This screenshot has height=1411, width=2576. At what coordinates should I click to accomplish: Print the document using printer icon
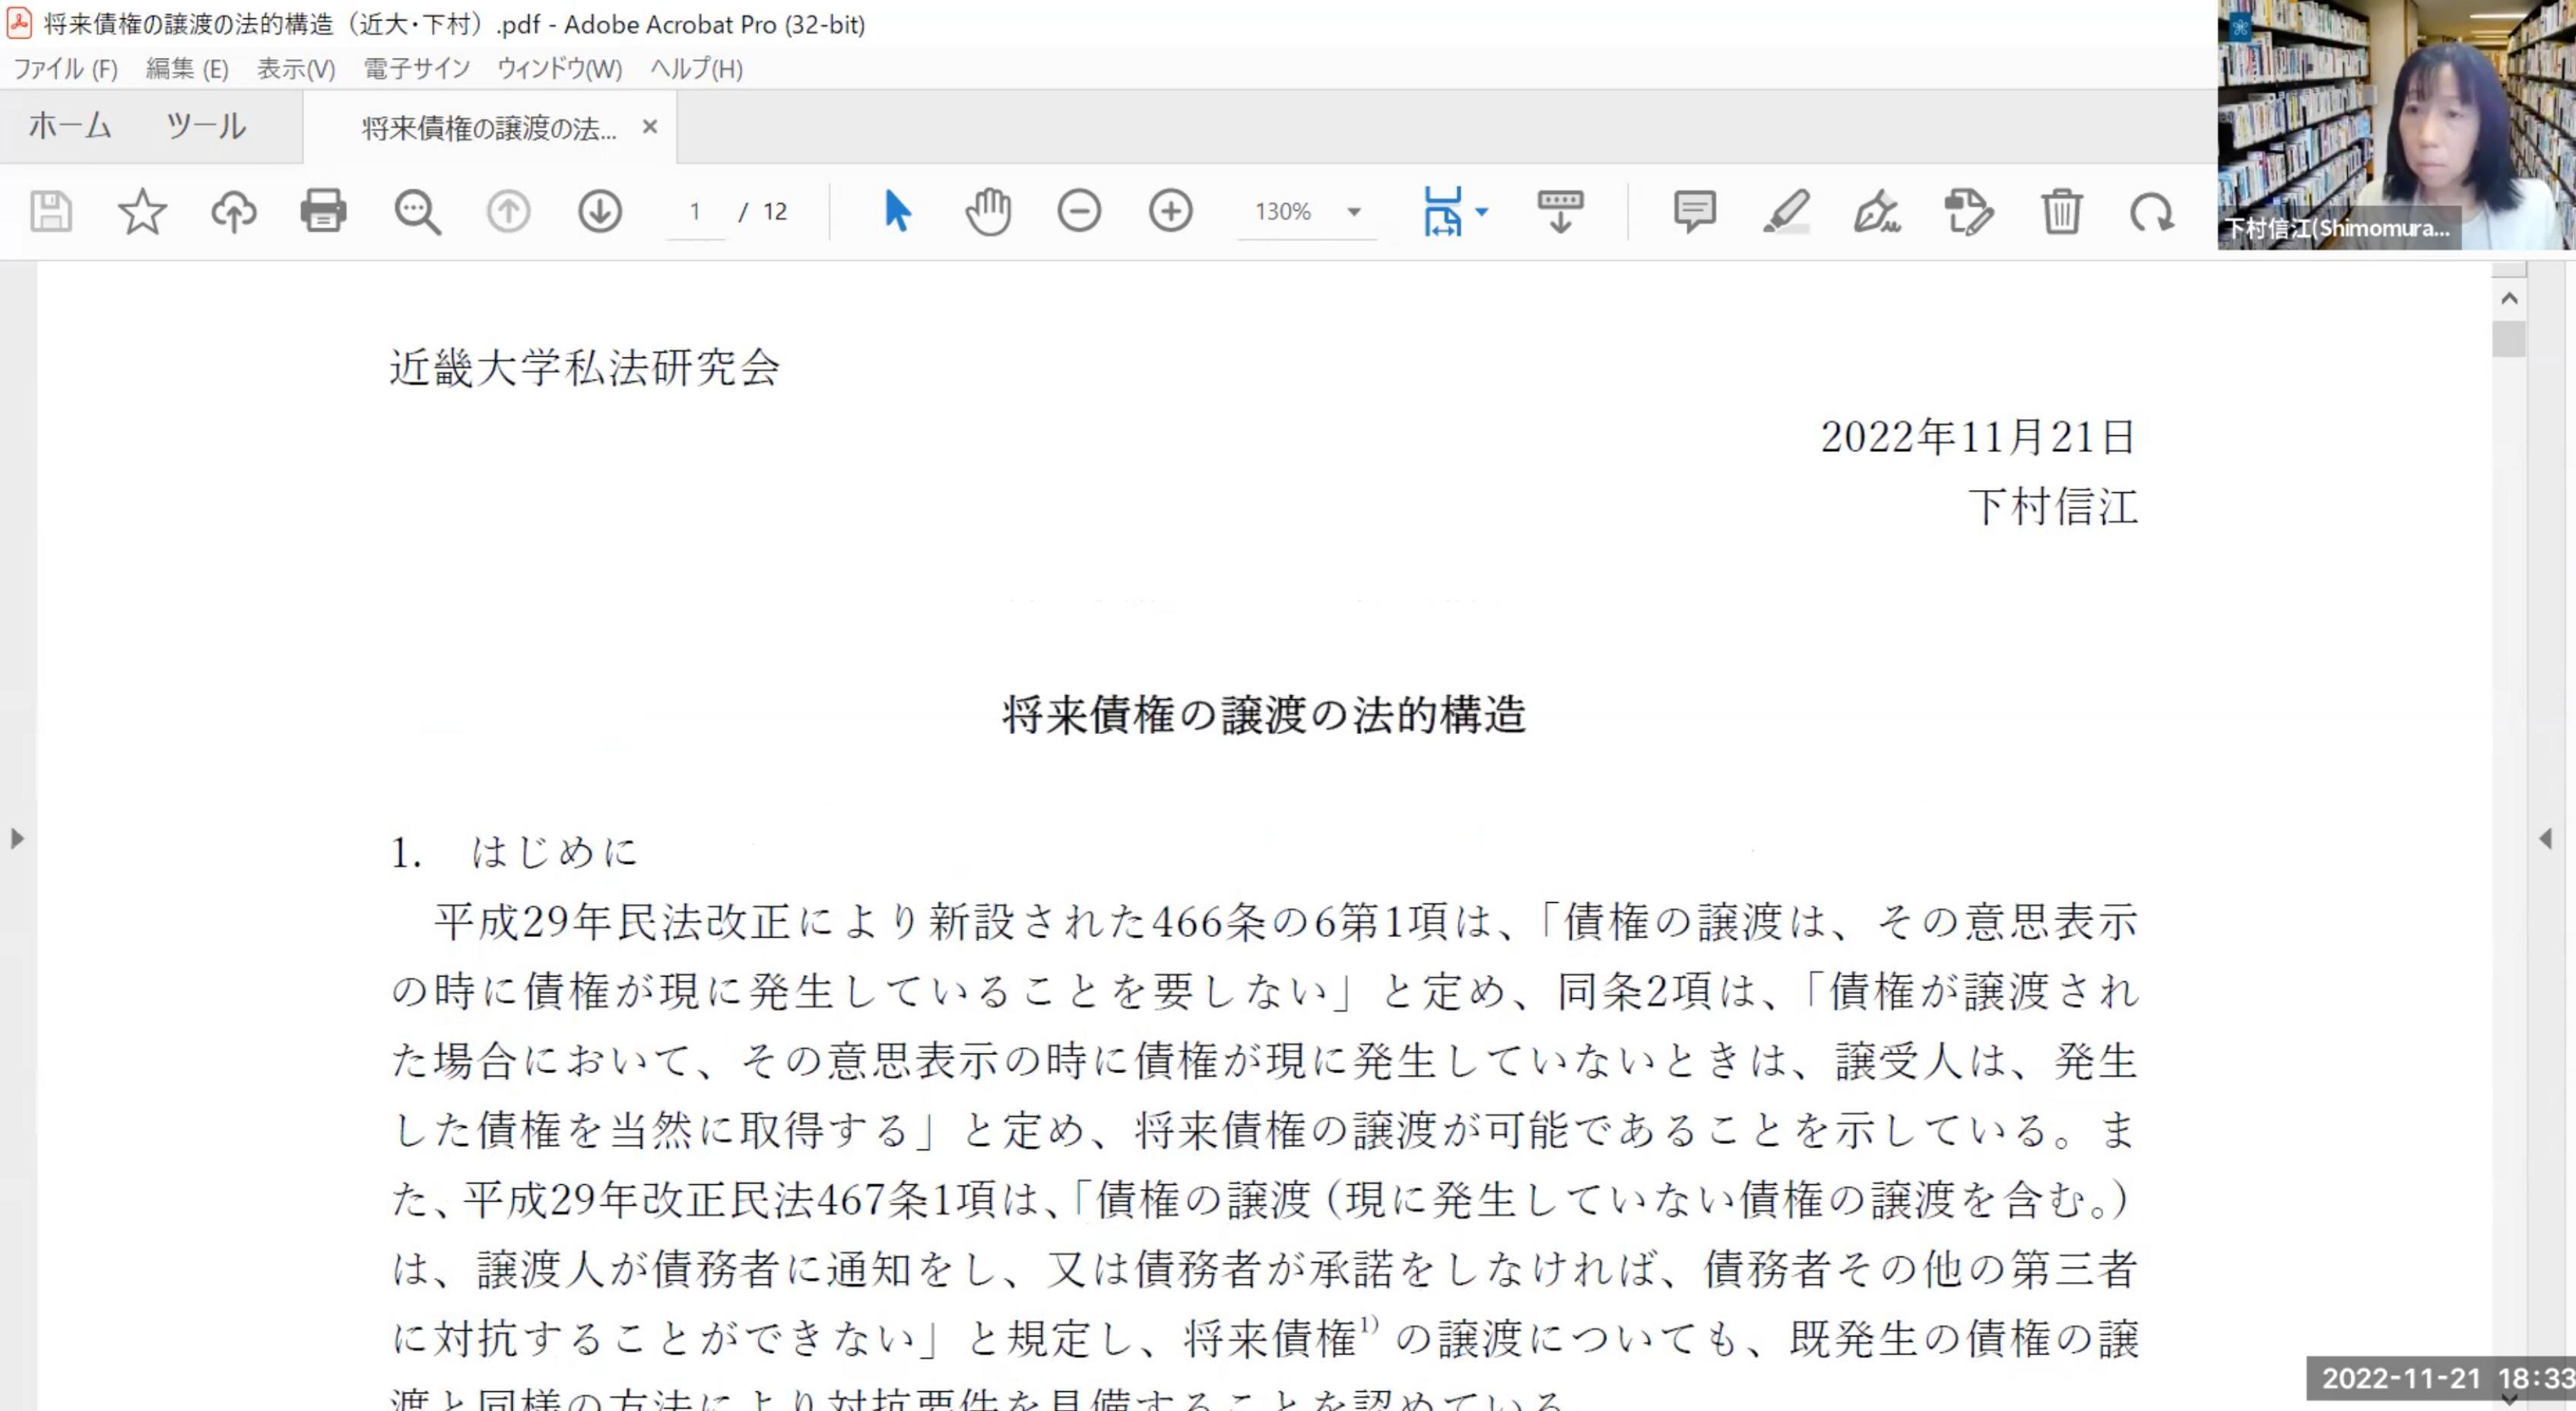pos(323,212)
